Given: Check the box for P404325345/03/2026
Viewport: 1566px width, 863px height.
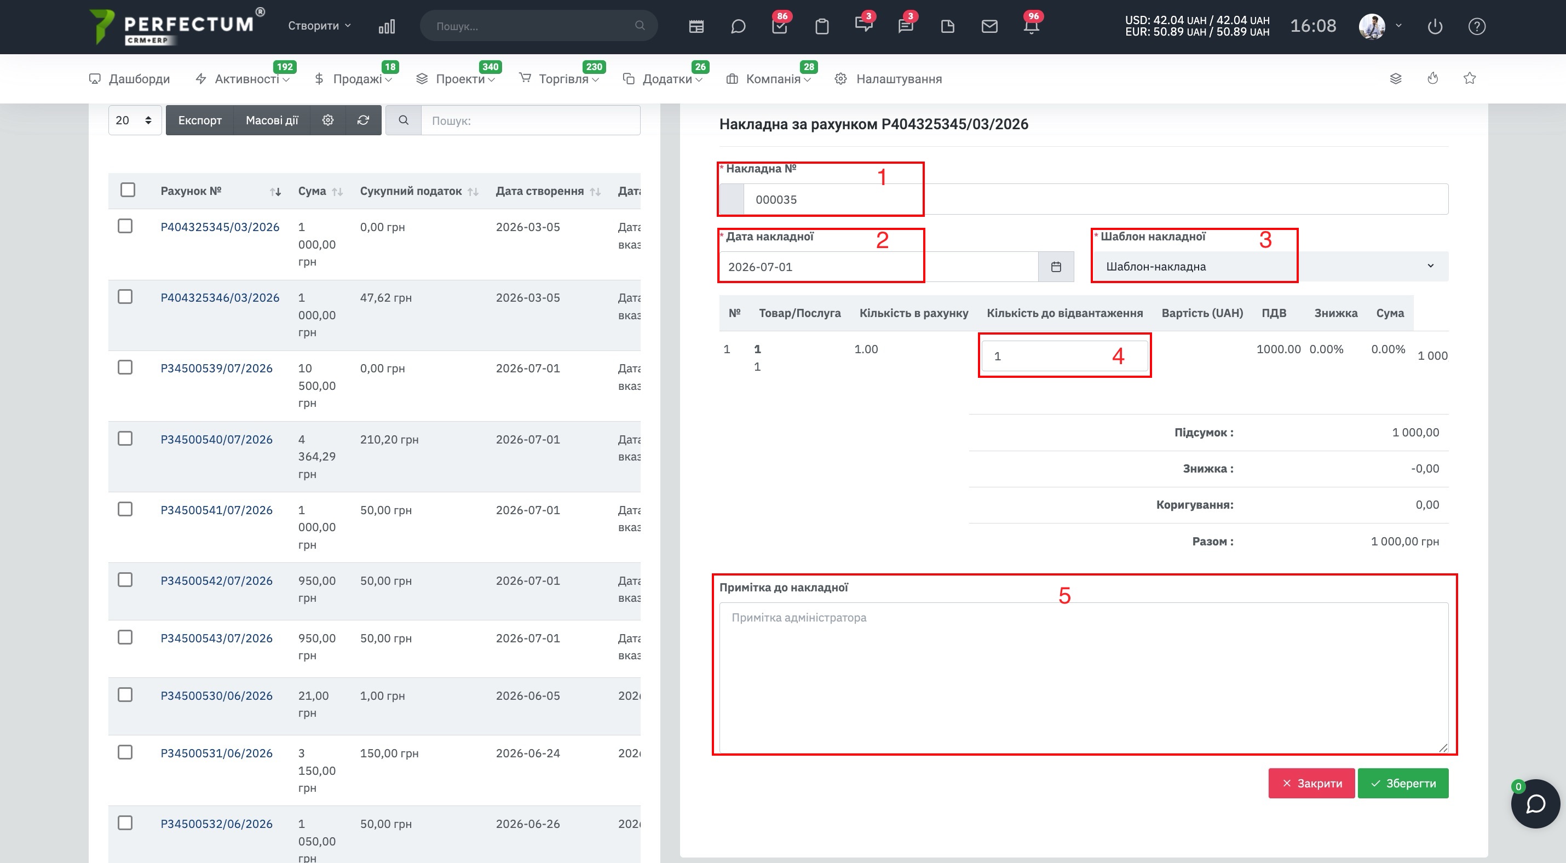Looking at the screenshot, I should pos(125,226).
